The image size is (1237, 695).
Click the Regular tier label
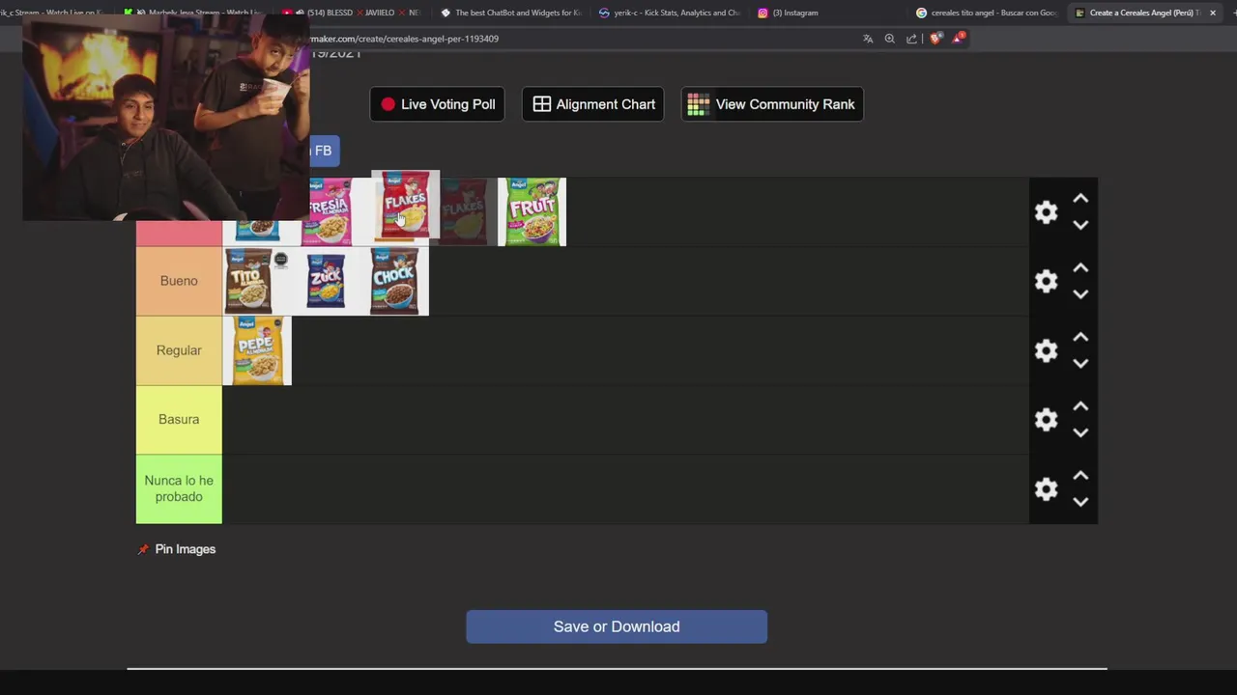pos(179,350)
